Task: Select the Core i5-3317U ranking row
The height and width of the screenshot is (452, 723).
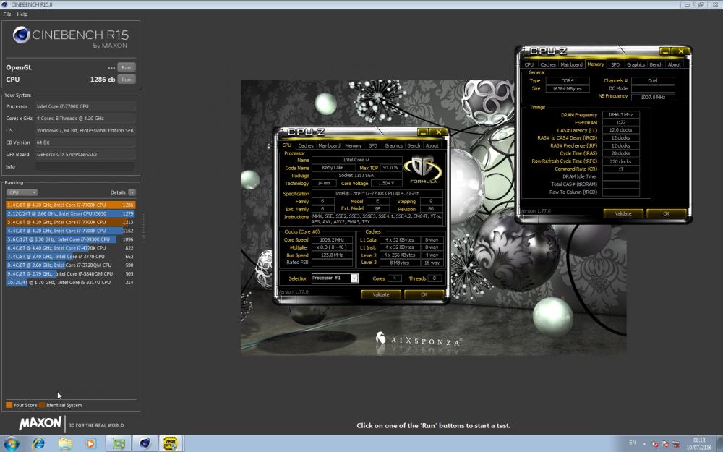Action: point(71,282)
